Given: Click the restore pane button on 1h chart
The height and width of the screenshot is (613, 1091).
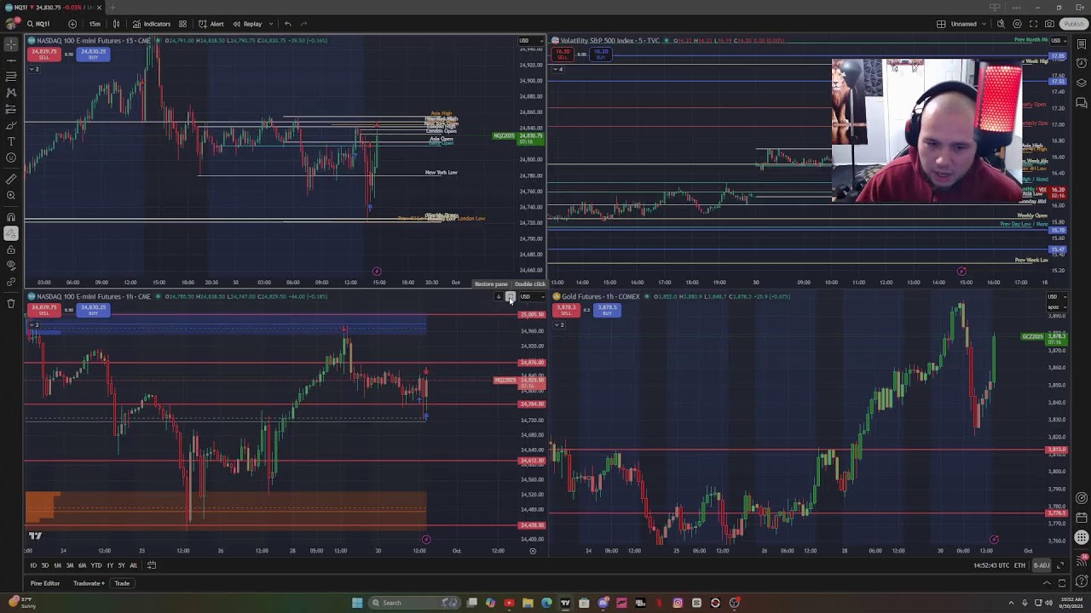Looking at the screenshot, I should click(x=510, y=296).
